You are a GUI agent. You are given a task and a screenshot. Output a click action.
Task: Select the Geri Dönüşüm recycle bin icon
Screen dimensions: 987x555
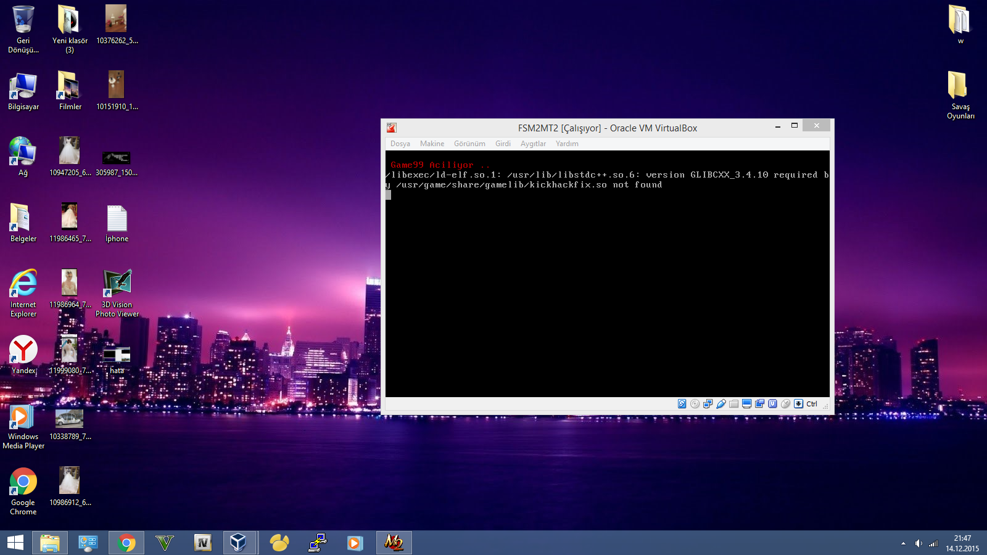[23, 29]
